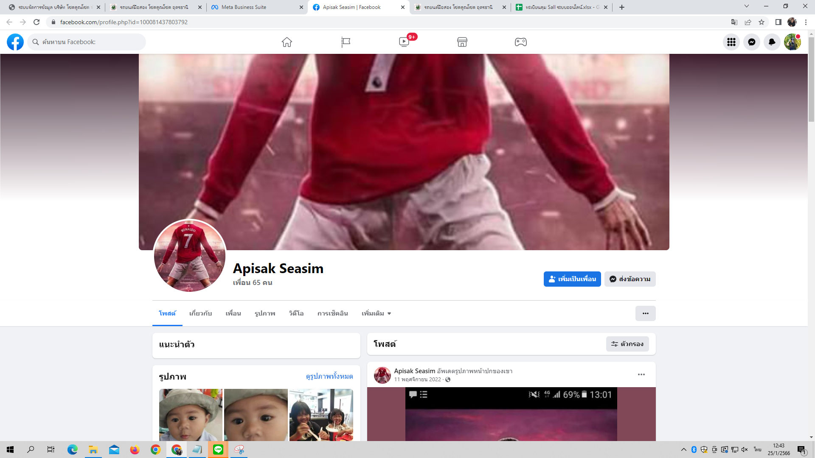Open the ตัวกรอง posts filter
Viewport: 815px width, 458px height.
pos(627,344)
